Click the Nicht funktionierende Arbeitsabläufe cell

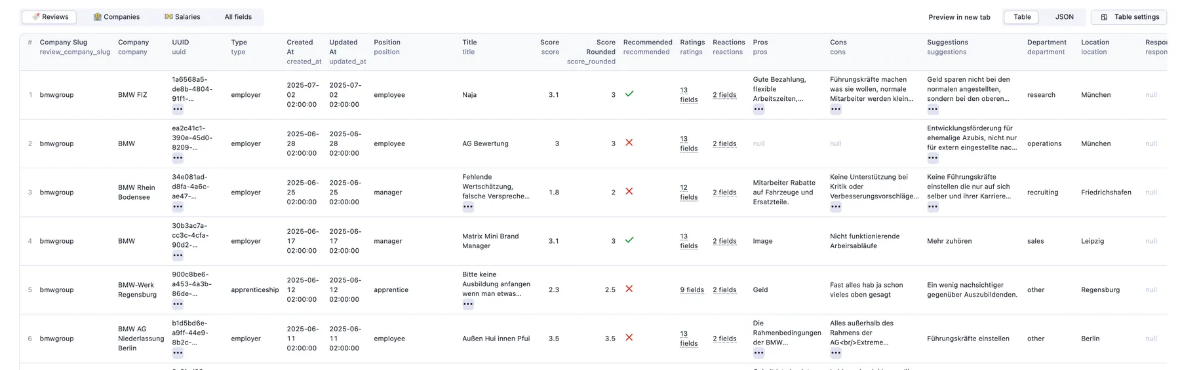tap(865, 241)
